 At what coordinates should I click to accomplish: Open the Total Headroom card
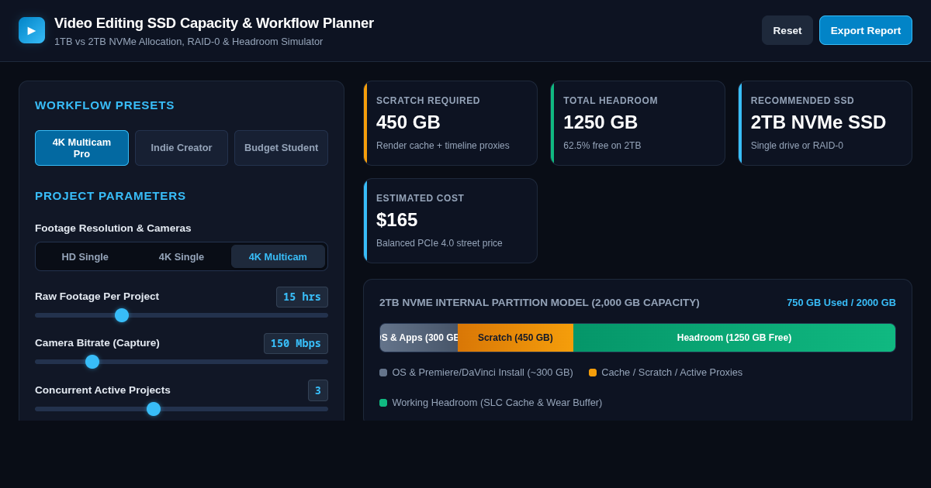(x=638, y=123)
